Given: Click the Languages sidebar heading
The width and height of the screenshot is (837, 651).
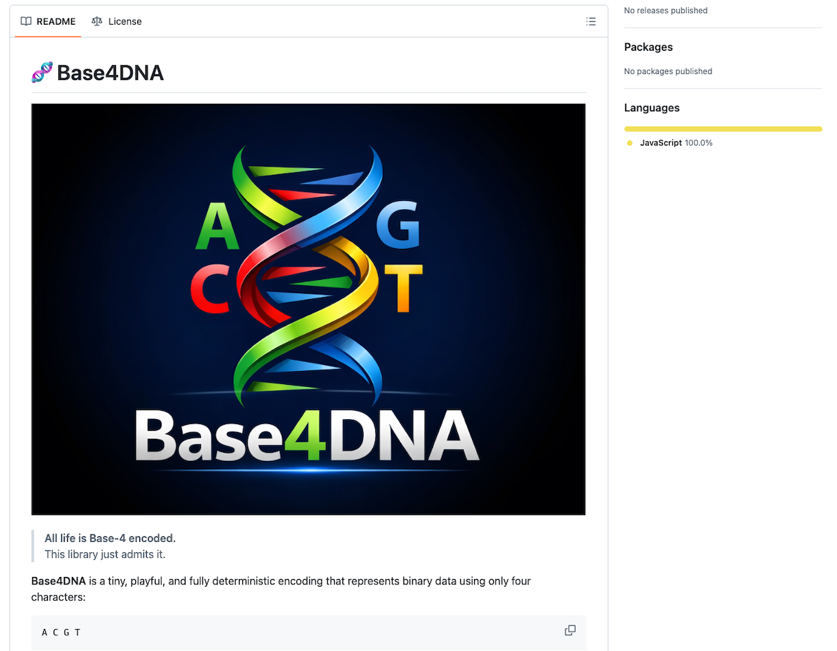Looking at the screenshot, I should [x=652, y=108].
